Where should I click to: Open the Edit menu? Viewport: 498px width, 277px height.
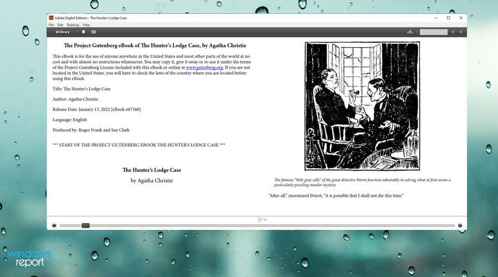point(60,25)
